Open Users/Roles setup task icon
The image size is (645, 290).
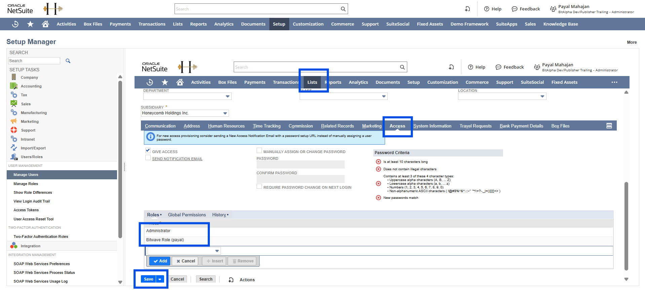pyautogui.click(x=14, y=156)
